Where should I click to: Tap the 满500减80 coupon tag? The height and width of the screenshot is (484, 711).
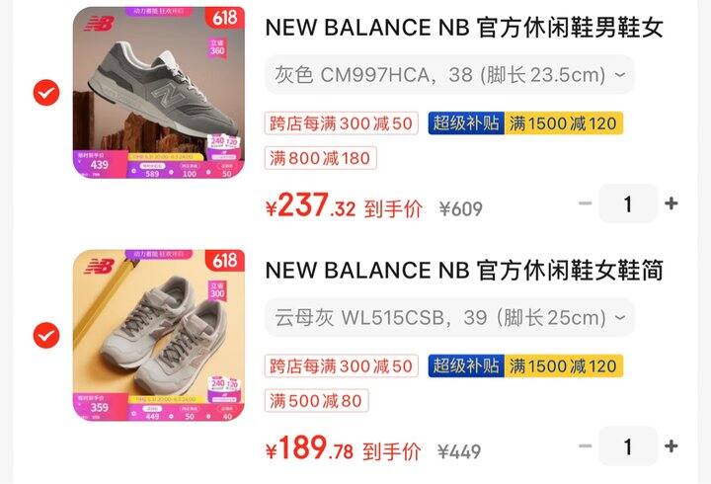(317, 401)
